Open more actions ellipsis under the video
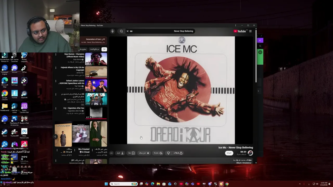 (x=111, y=153)
